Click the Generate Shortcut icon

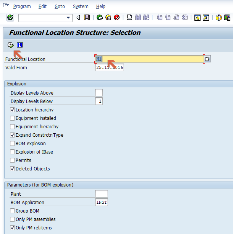pyautogui.click(x=206, y=18)
